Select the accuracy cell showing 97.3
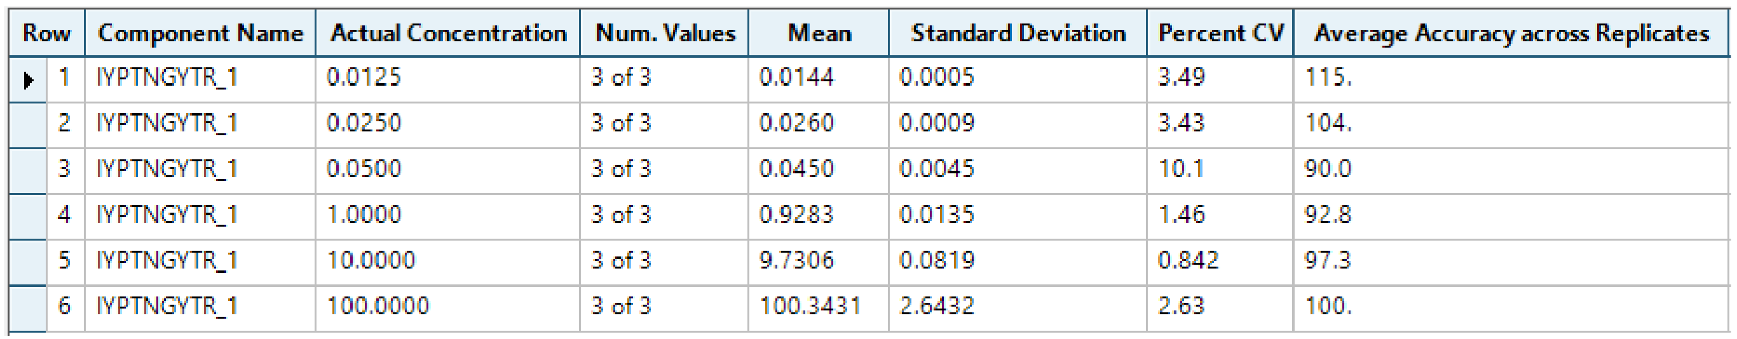The image size is (1737, 339). pos(1512,262)
